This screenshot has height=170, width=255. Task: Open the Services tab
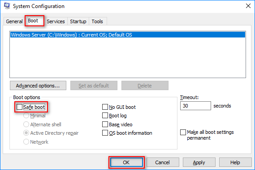click(x=56, y=21)
